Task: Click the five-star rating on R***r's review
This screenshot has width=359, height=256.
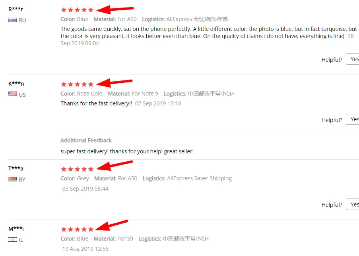Action: [x=77, y=10]
